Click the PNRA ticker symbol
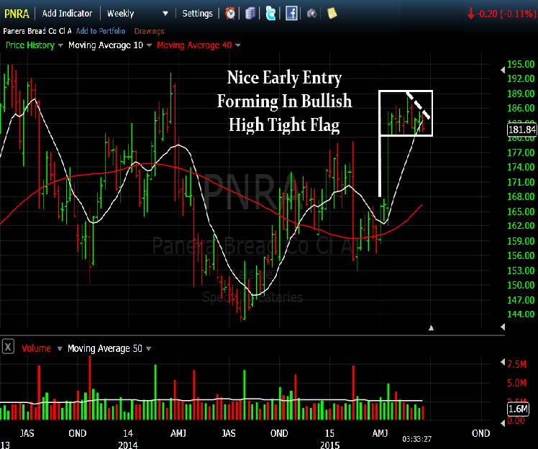 [x=17, y=14]
